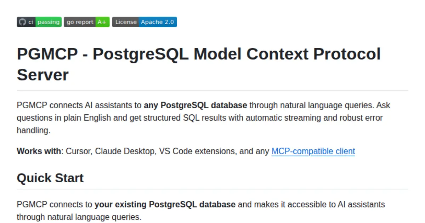Click the "Claude Desktop" text
425x223 pixels.
pyautogui.click(x=125, y=151)
